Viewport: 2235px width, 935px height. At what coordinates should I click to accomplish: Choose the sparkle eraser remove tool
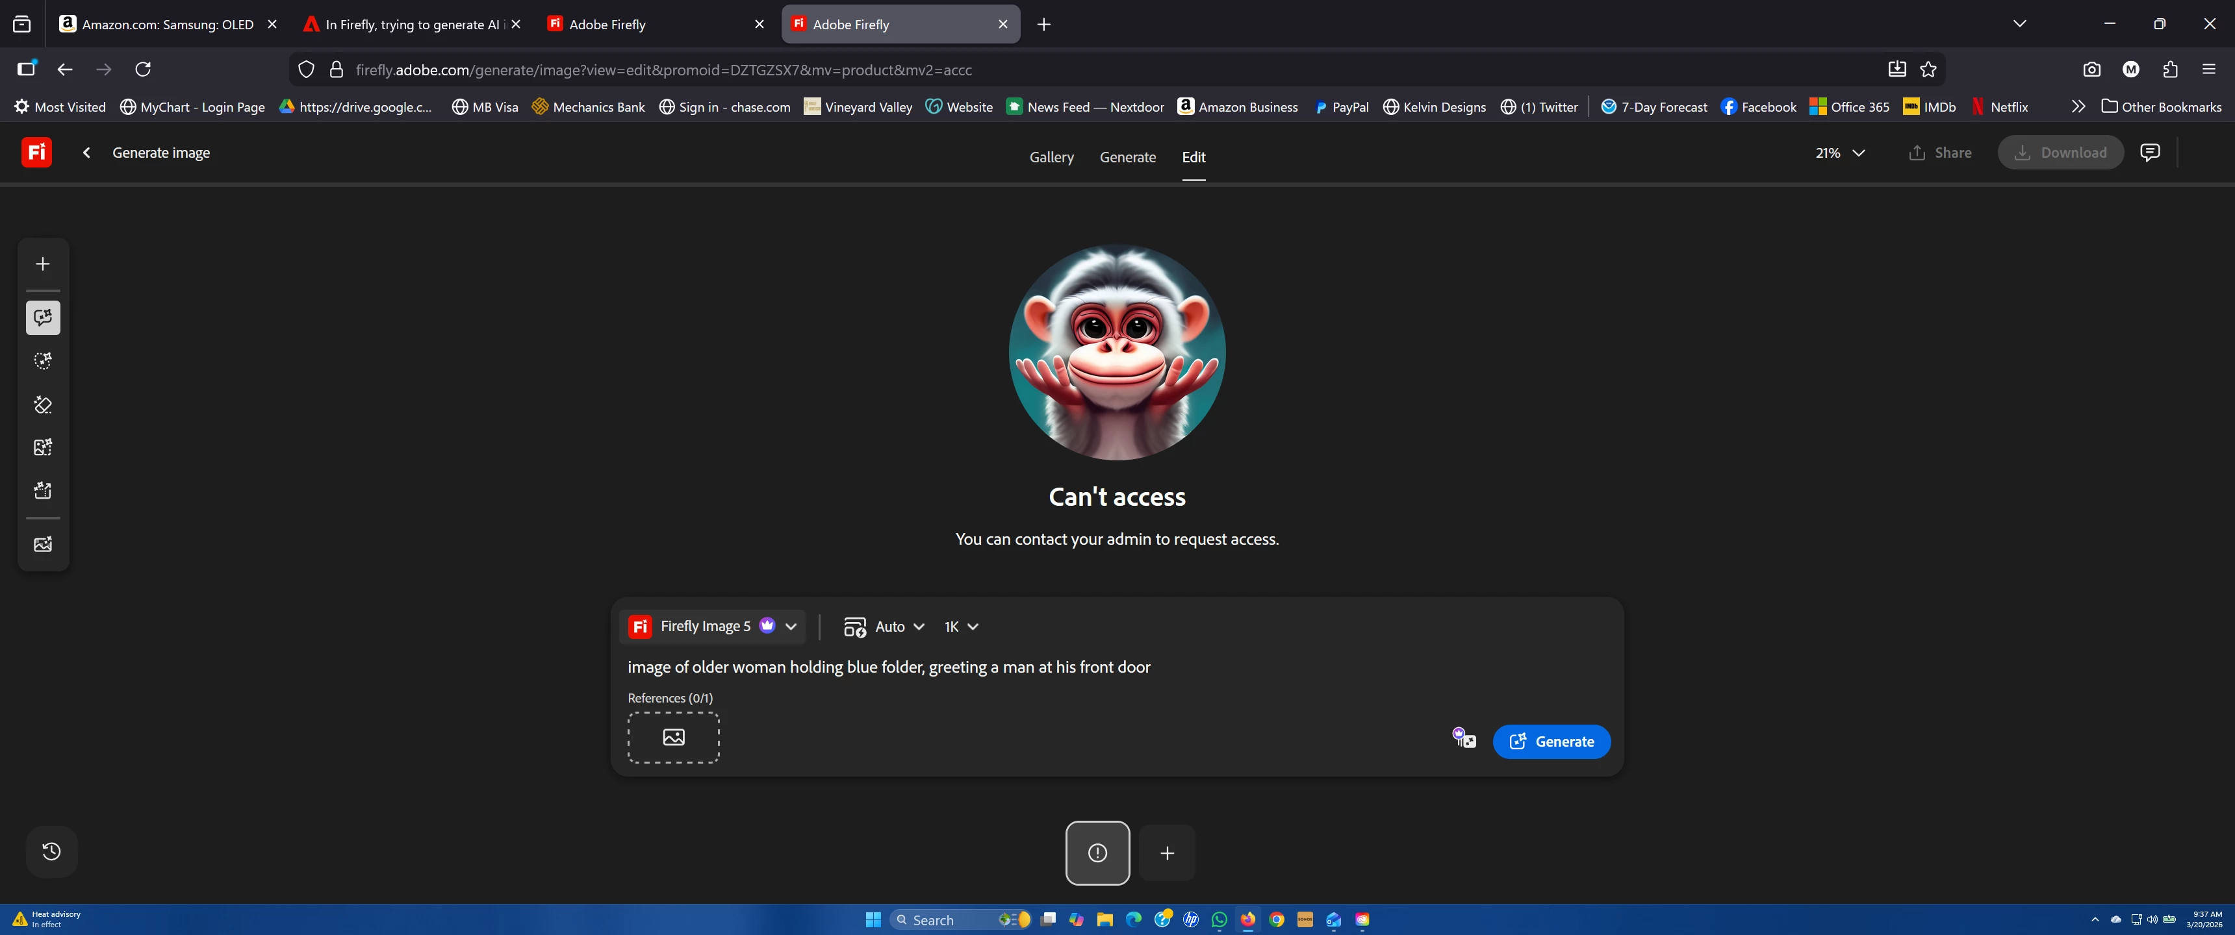point(42,405)
